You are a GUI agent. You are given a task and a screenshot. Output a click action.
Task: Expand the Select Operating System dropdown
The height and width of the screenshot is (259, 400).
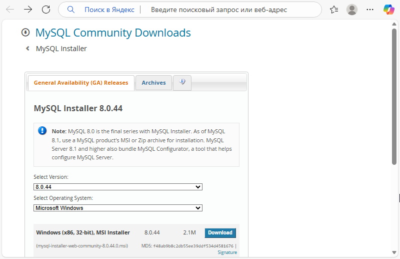(118, 208)
